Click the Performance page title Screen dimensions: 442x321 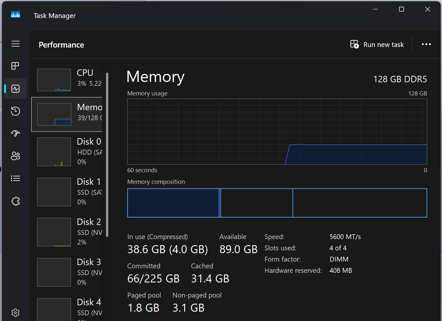[62, 45]
